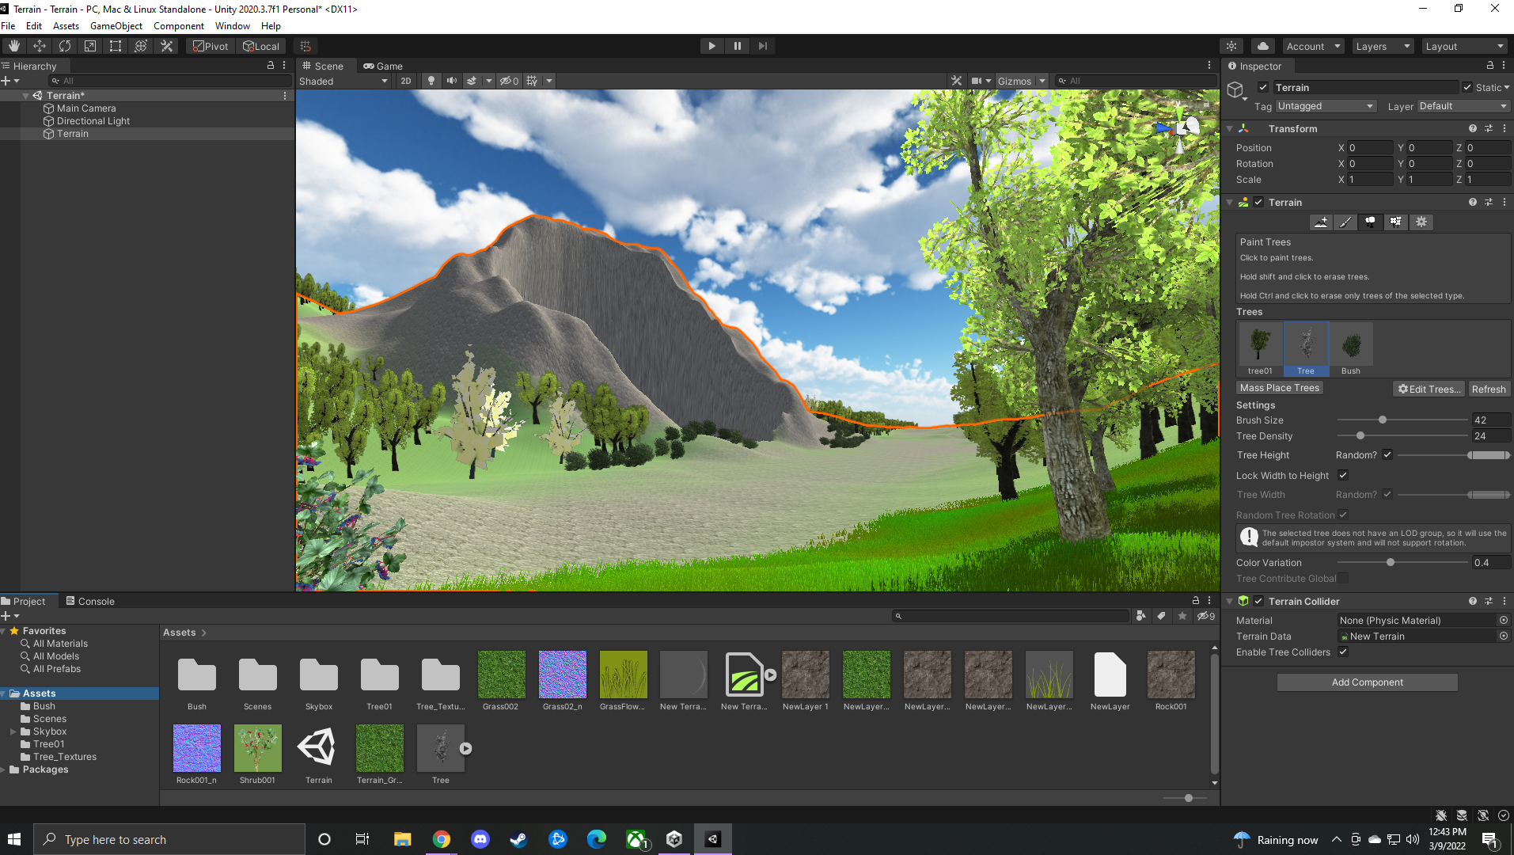Toggle Pivot handle position
Screen dimensions: 1514x855
(211, 46)
